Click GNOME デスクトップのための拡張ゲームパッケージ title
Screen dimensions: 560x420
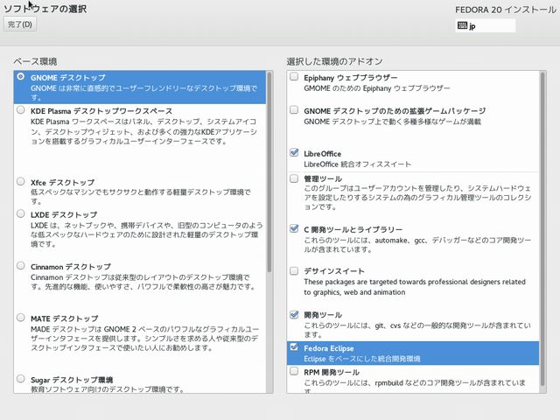pos(395,111)
